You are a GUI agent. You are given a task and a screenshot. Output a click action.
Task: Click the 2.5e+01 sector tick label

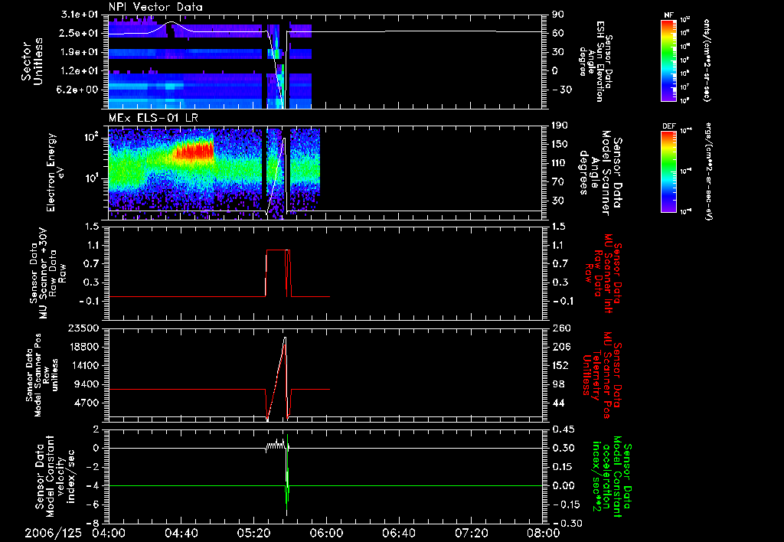(79, 33)
